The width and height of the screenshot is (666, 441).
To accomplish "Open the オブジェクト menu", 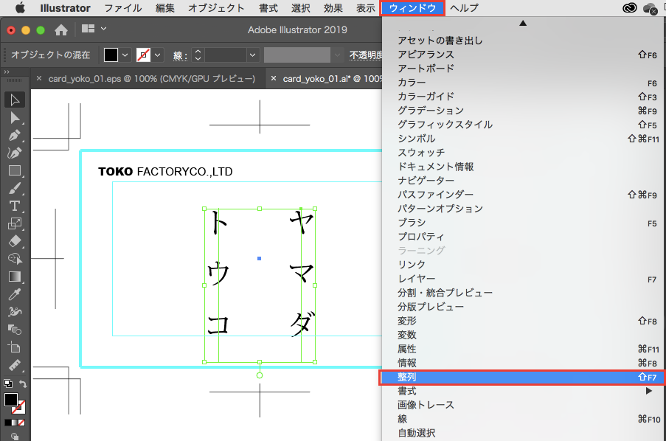I will click(216, 8).
